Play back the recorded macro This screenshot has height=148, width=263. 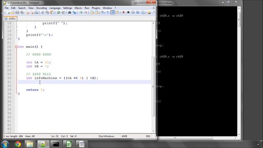click(x=133, y=12)
